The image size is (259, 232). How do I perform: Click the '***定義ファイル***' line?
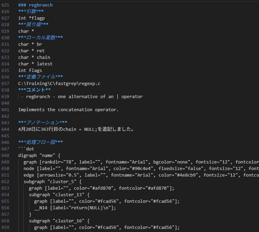click(x=41, y=77)
